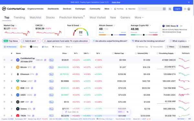Dismiss the Add AI alert chip

coord(38,41)
